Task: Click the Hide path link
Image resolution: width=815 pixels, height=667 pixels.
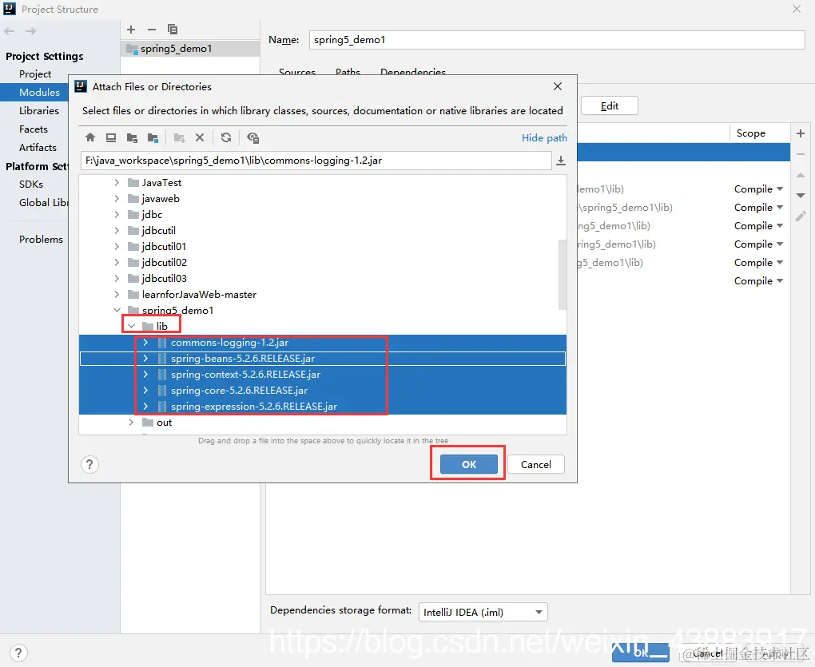Action: click(544, 137)
